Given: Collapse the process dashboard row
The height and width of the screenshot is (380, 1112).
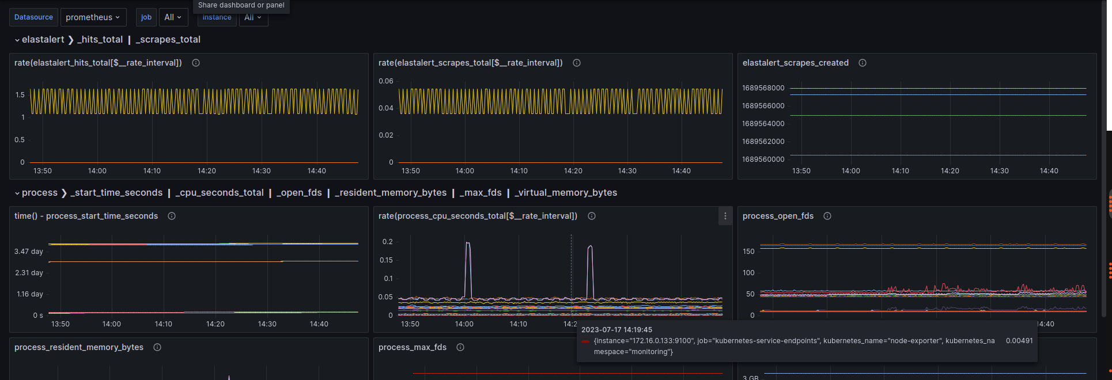Looking at the screenshot, I should pyautogui.click(x=17, y=193).
